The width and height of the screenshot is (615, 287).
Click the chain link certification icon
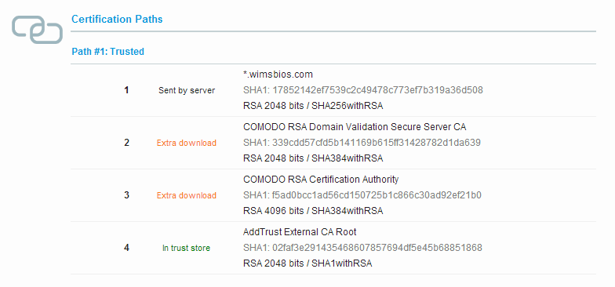38,30
